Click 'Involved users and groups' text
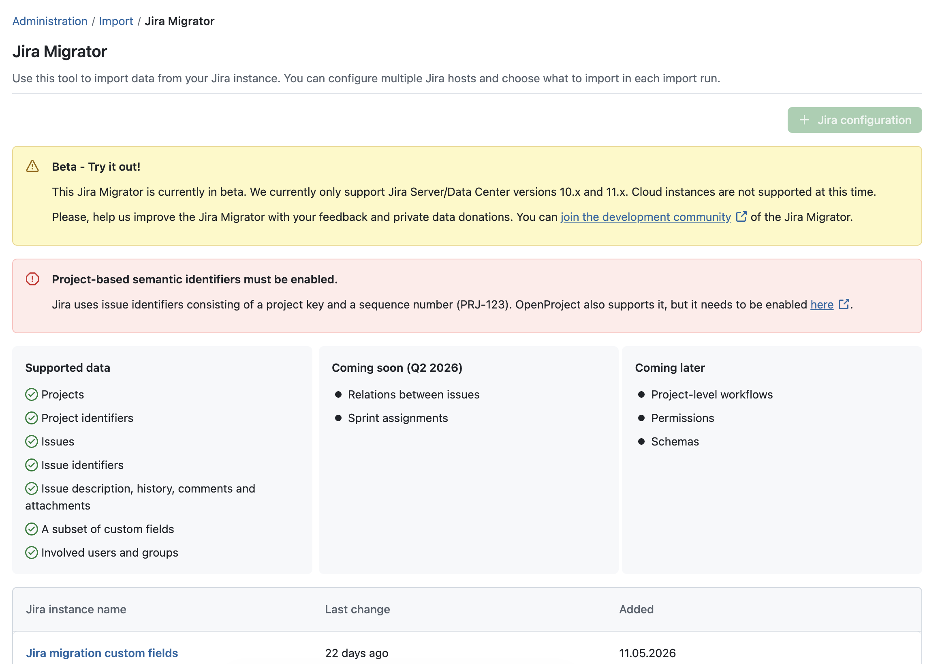Image resolution: width=940 pixels, height=664 pixels. tap(110, 553)
